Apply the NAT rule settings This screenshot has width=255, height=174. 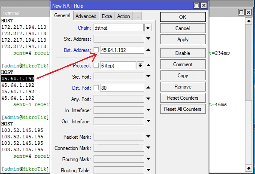click(183, 40)
